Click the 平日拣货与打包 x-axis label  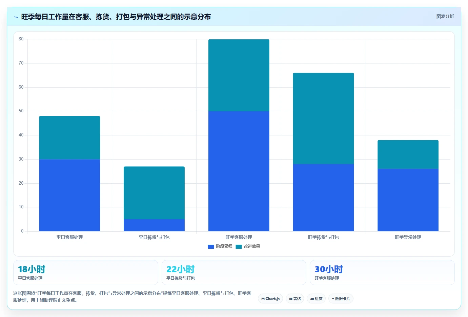point(154,237)
